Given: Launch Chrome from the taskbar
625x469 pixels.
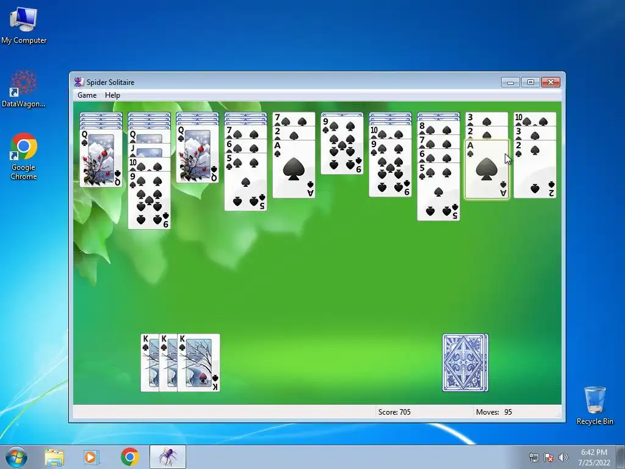Looking at the screenshot, I should pyautogui.click(x=129, y=457).
